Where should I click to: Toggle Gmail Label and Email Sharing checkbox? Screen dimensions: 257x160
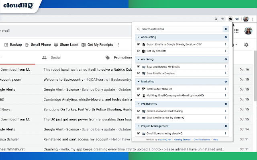(x=139, y=111)
